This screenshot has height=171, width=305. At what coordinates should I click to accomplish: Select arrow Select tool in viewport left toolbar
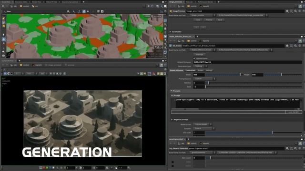tap(3, 35)
